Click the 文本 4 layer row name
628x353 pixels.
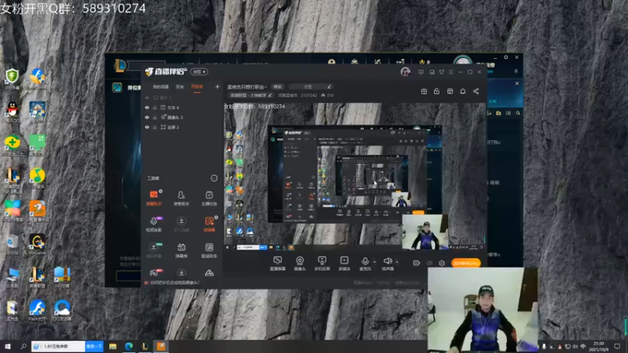(173, 107)
